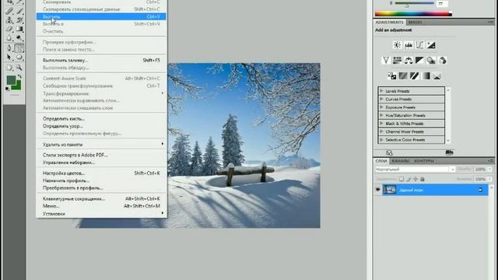Open Color Settings menu item (Shift+Ctrl+K)
498x280 pixels.
click(x=101, y=173)
